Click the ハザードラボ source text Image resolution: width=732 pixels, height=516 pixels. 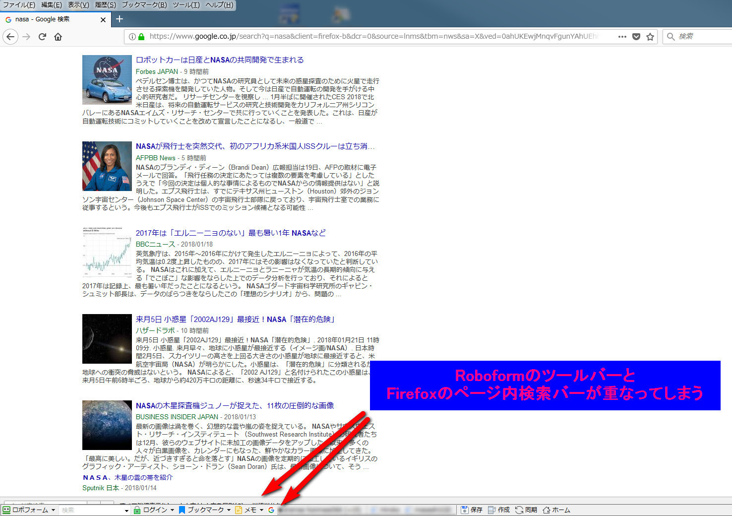(x=155, y=330)
